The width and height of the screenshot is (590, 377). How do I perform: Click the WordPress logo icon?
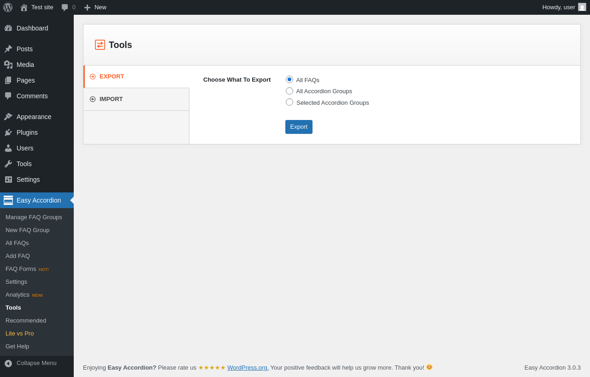coord(8,7)
